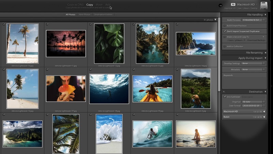Click the arrow icon beside the TO destination
The height and width of the screenshot is (154, 273).
(220, 5)
